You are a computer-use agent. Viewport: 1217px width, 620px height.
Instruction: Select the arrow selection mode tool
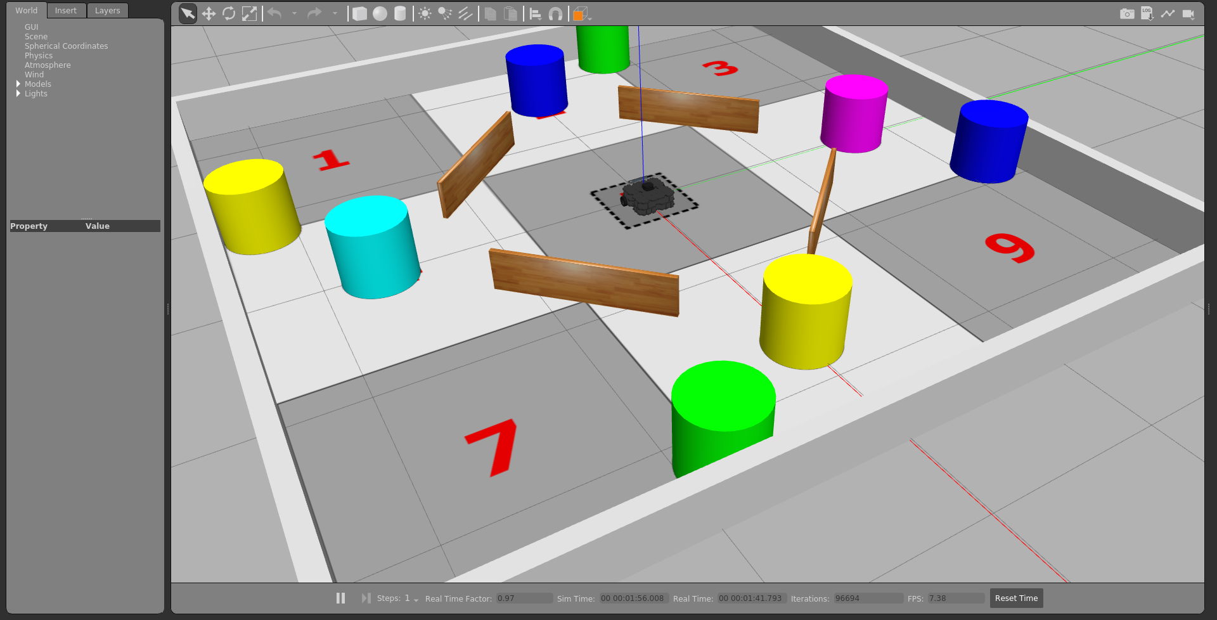click(188, 13)
